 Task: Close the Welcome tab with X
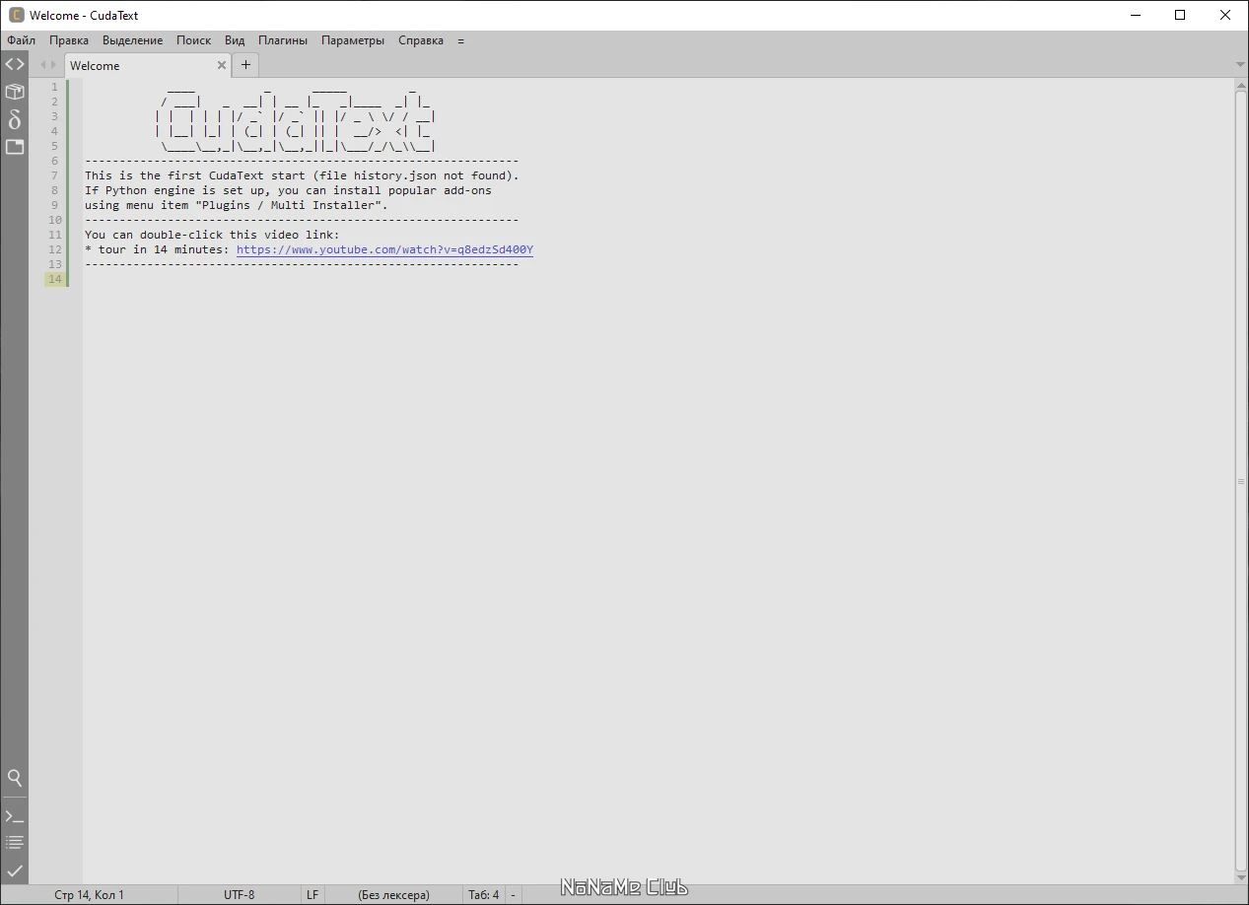point(222,65)
